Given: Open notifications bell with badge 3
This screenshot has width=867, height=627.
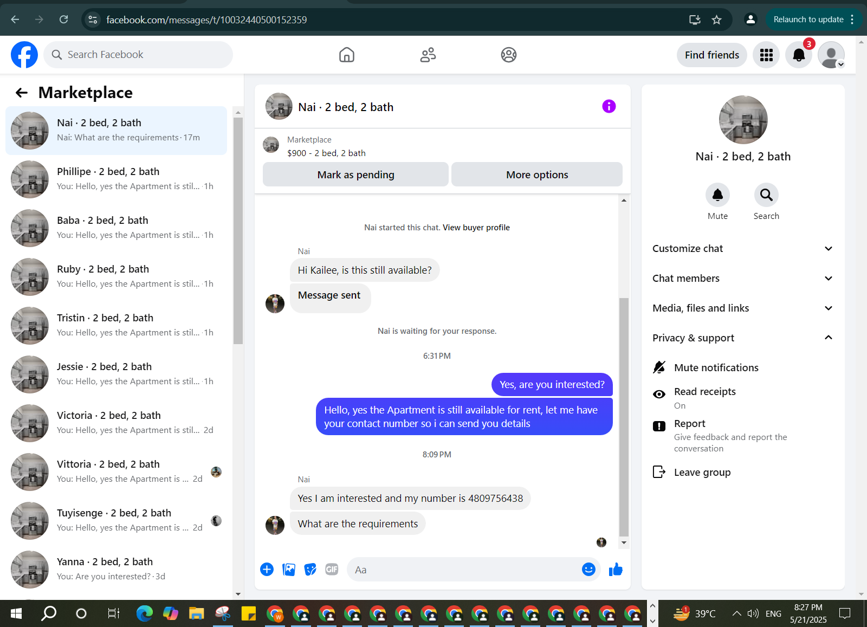Looking at the screenshot, I should [x=799, y=55].
